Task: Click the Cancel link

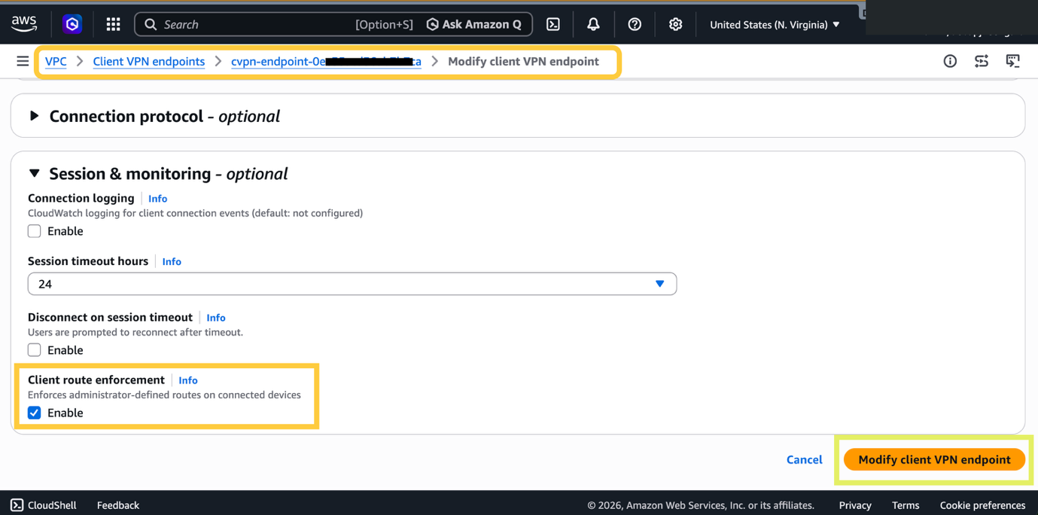Action: click(x=804, y=459)
